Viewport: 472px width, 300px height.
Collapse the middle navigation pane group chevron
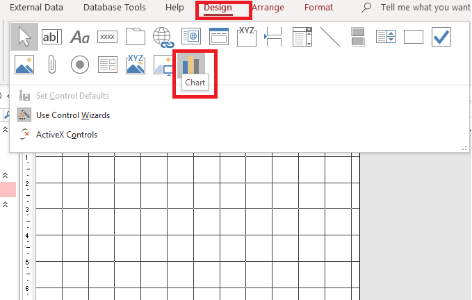click(x=5, y=175)
